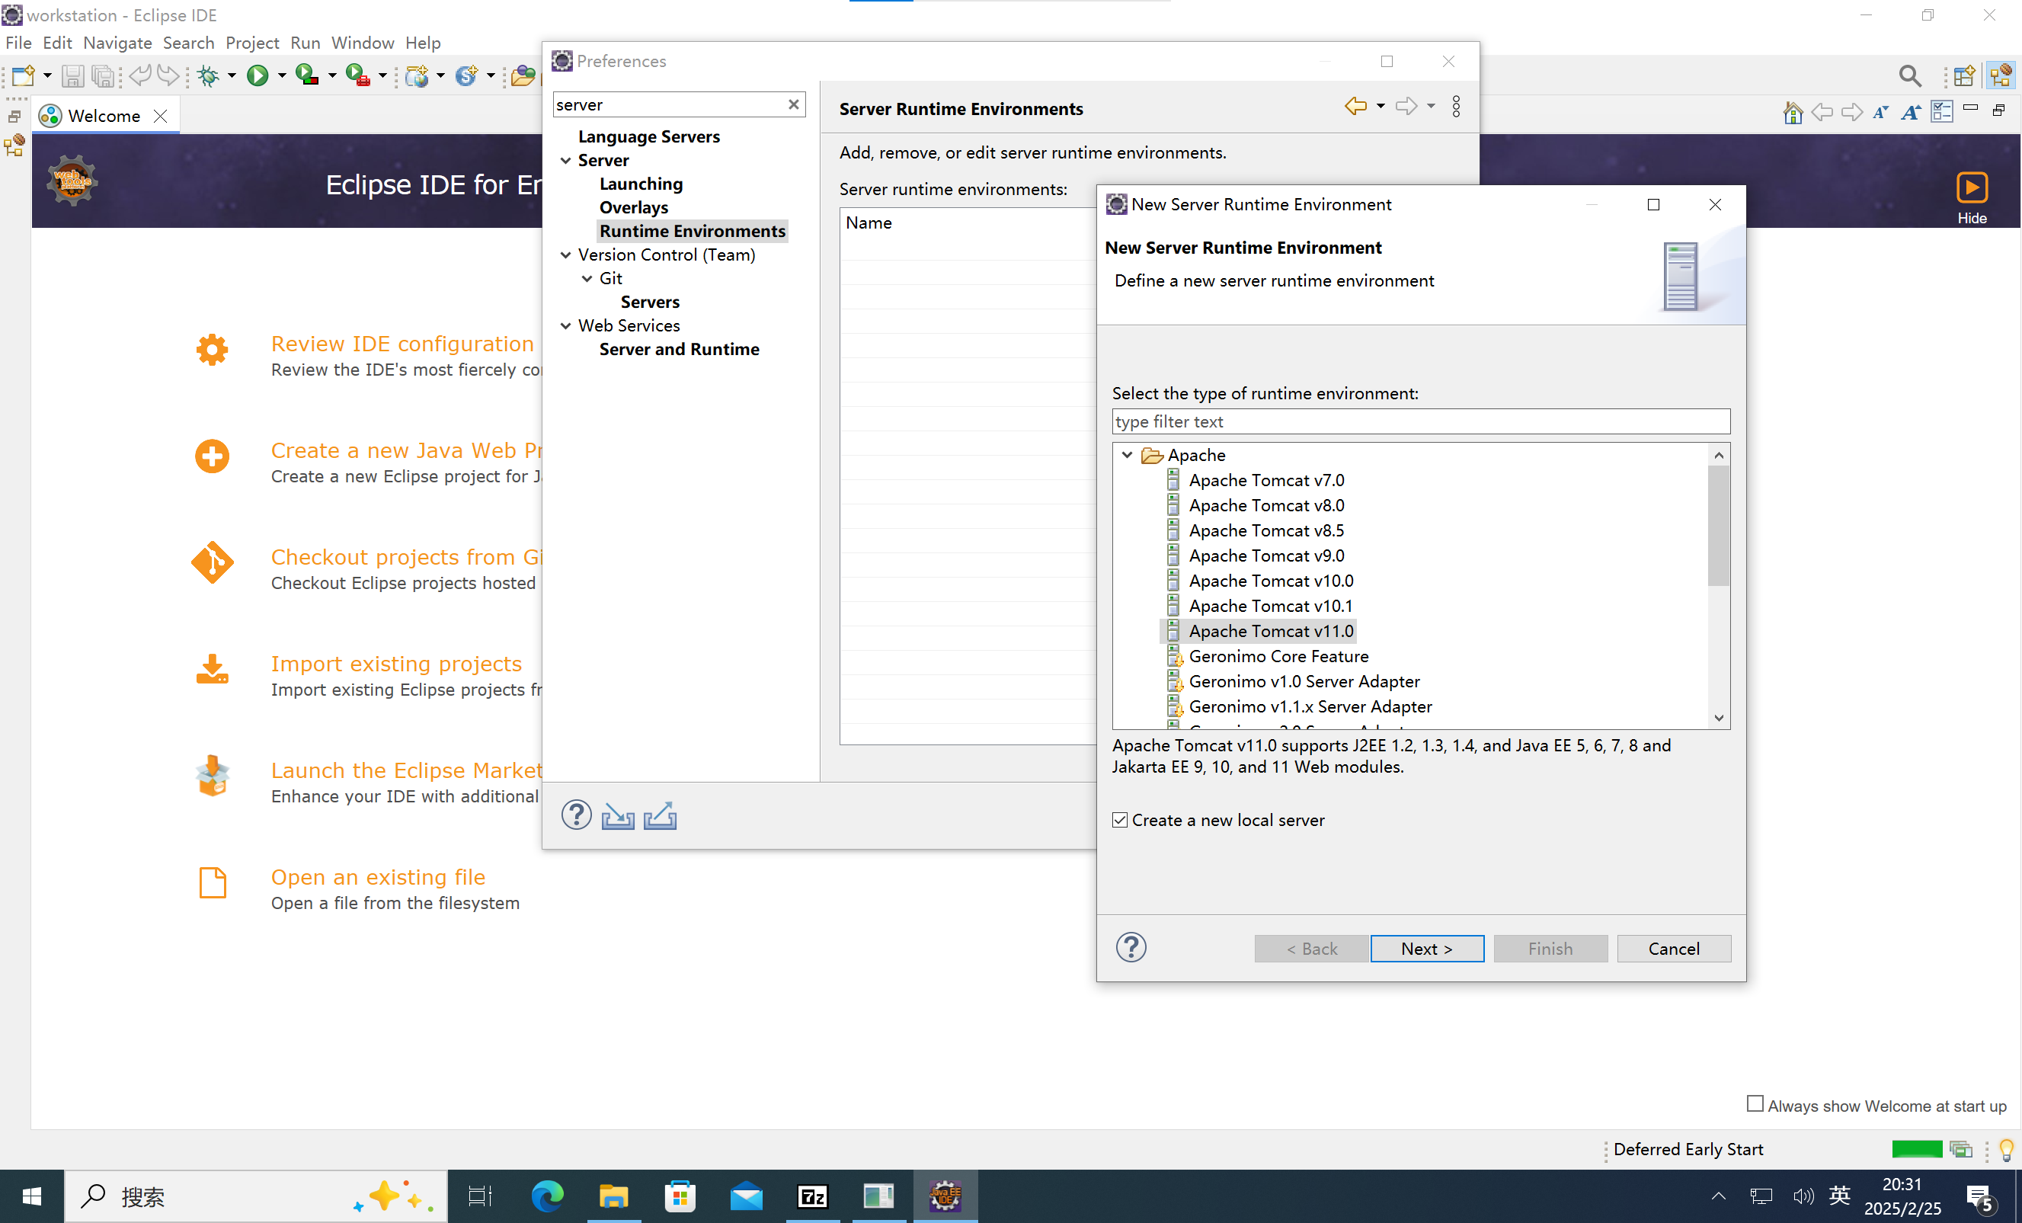
Task: Open the toolbar search magnifier icon
Action: 1909,76
